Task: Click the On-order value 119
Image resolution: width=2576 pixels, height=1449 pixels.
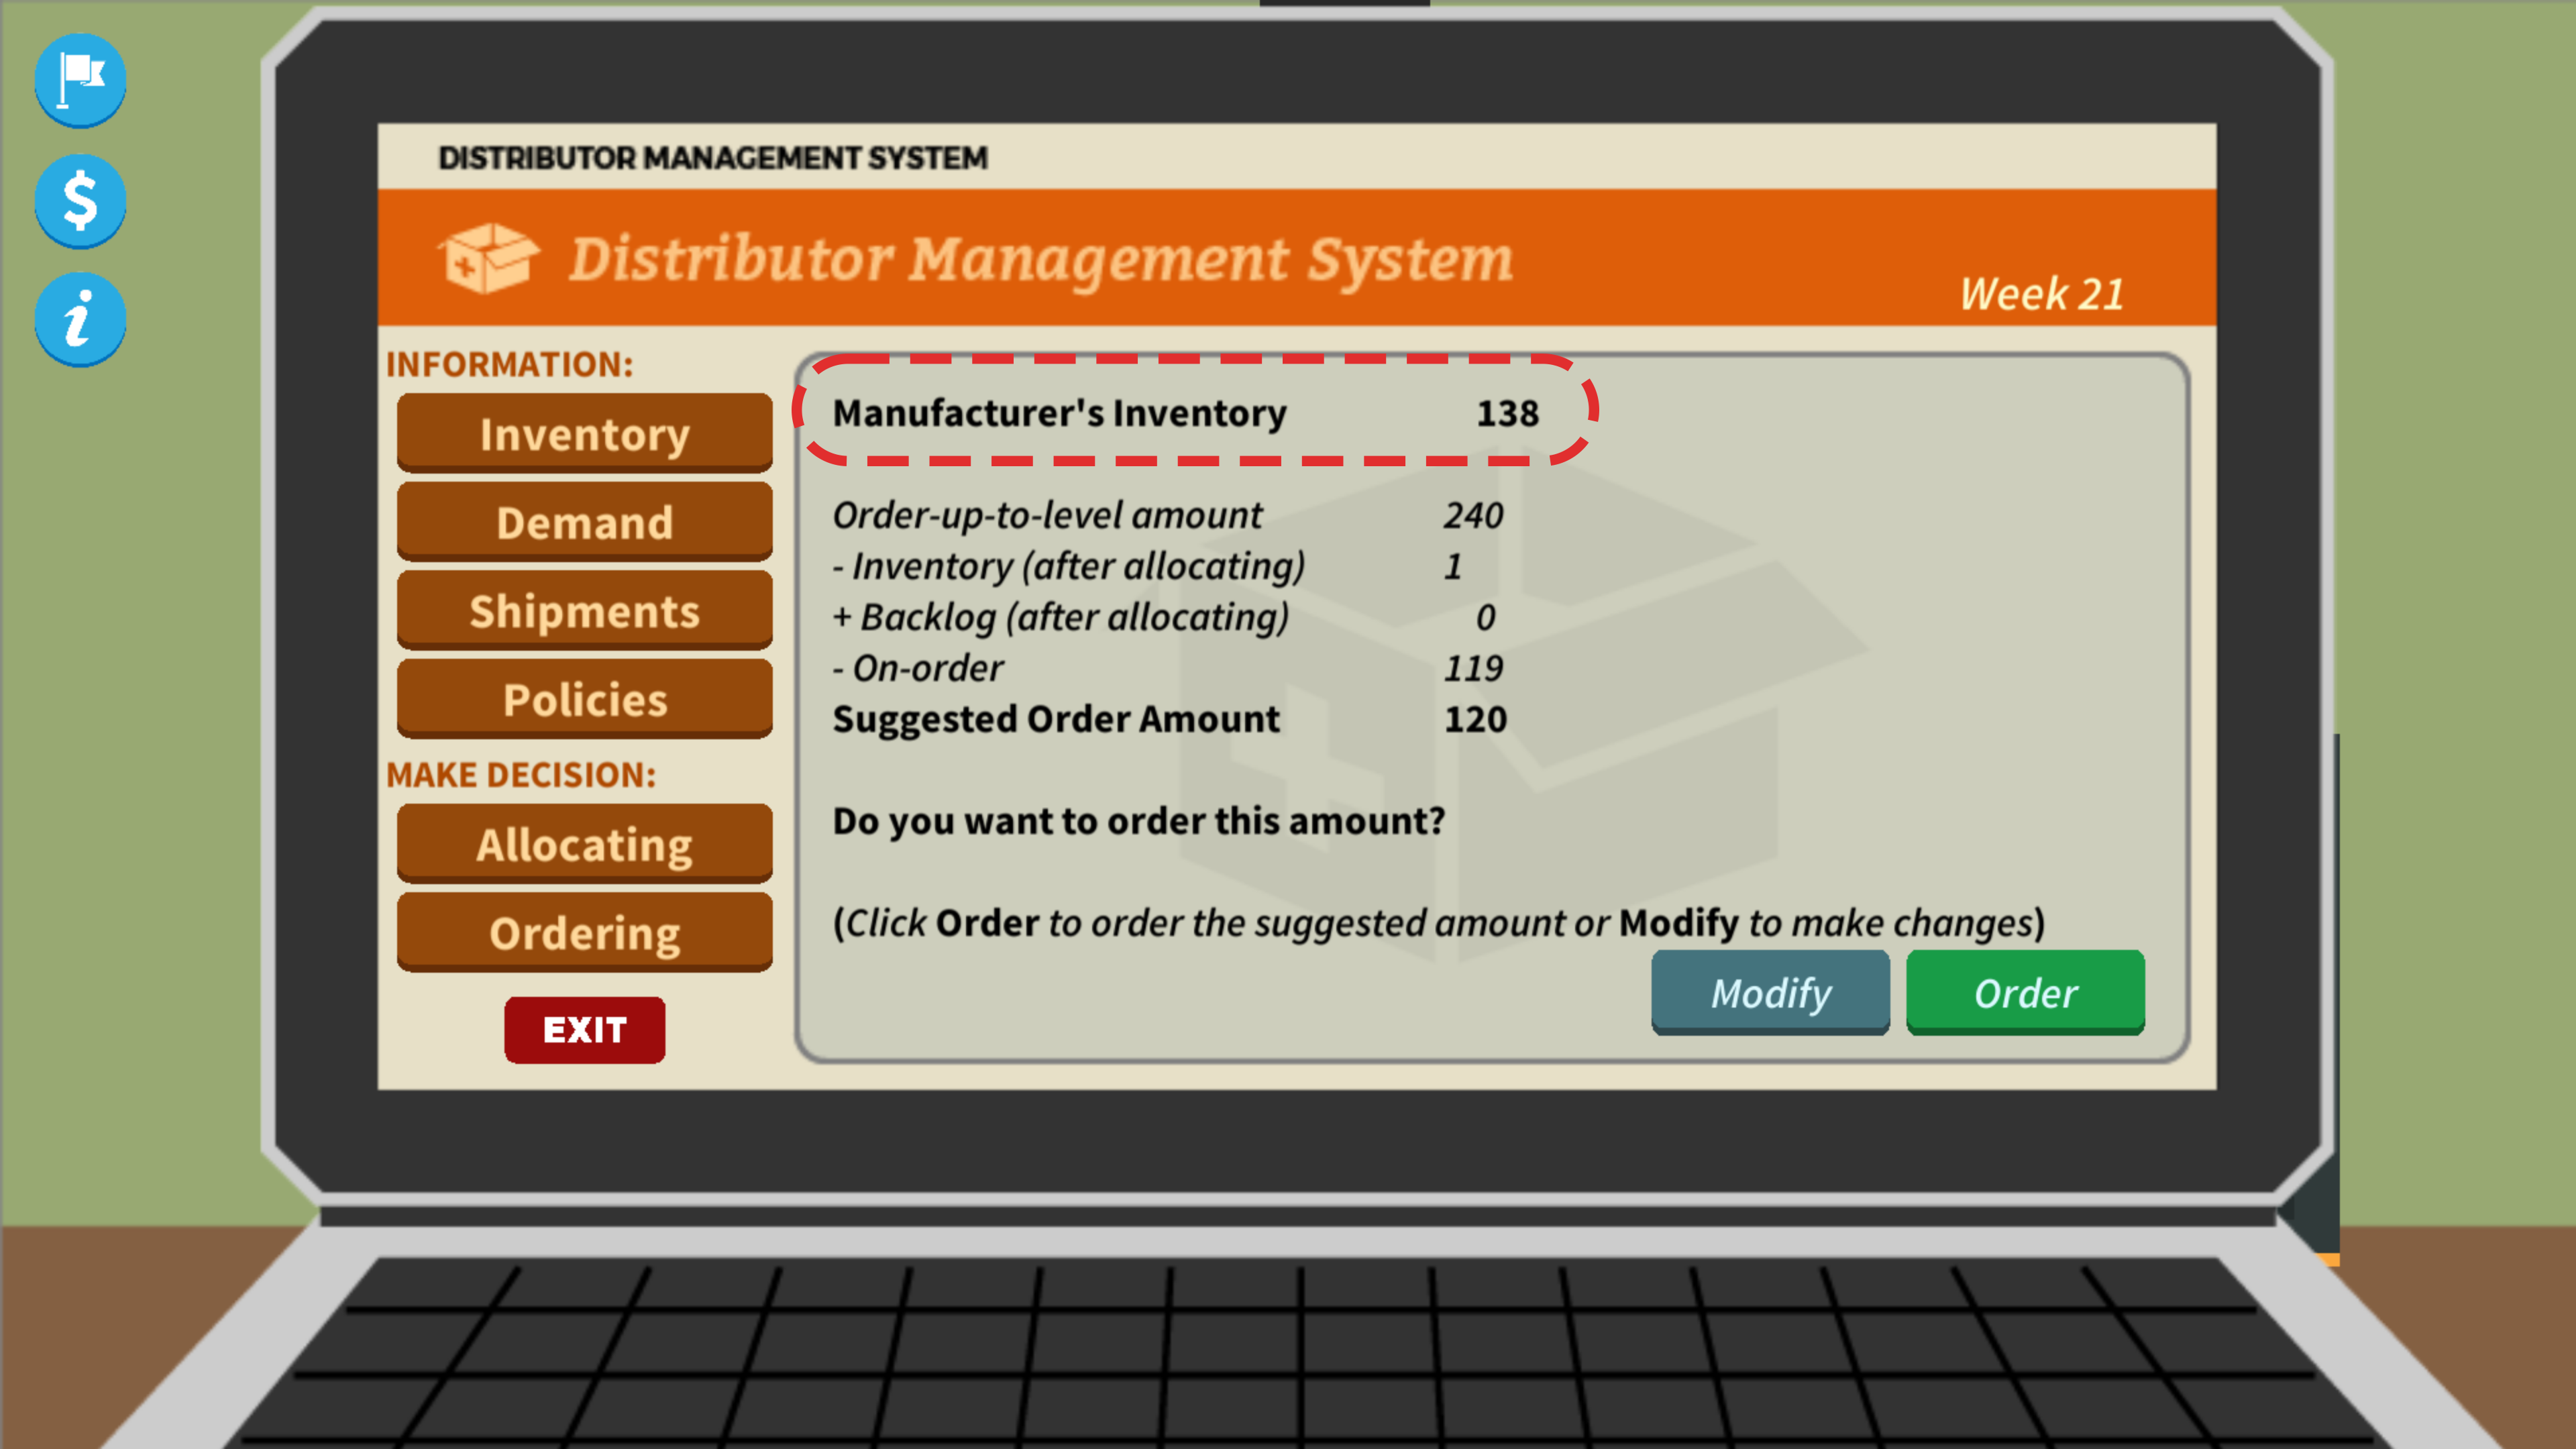Action: pyautogui.click(x=1473, y=668)
